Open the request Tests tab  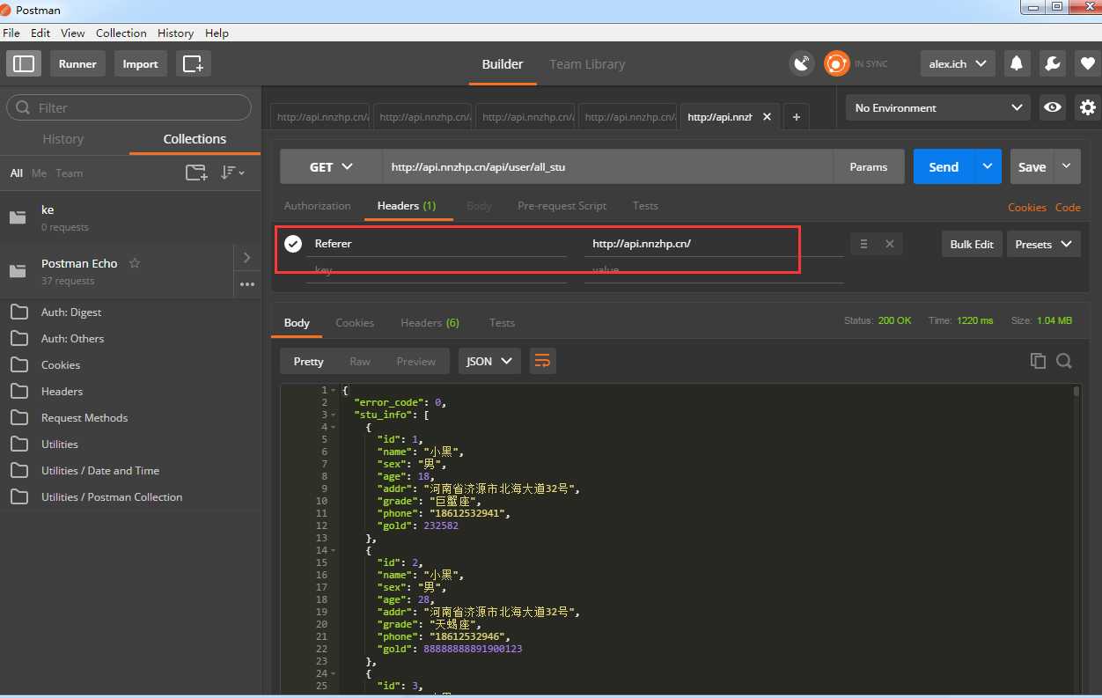(x=645, y=205)
